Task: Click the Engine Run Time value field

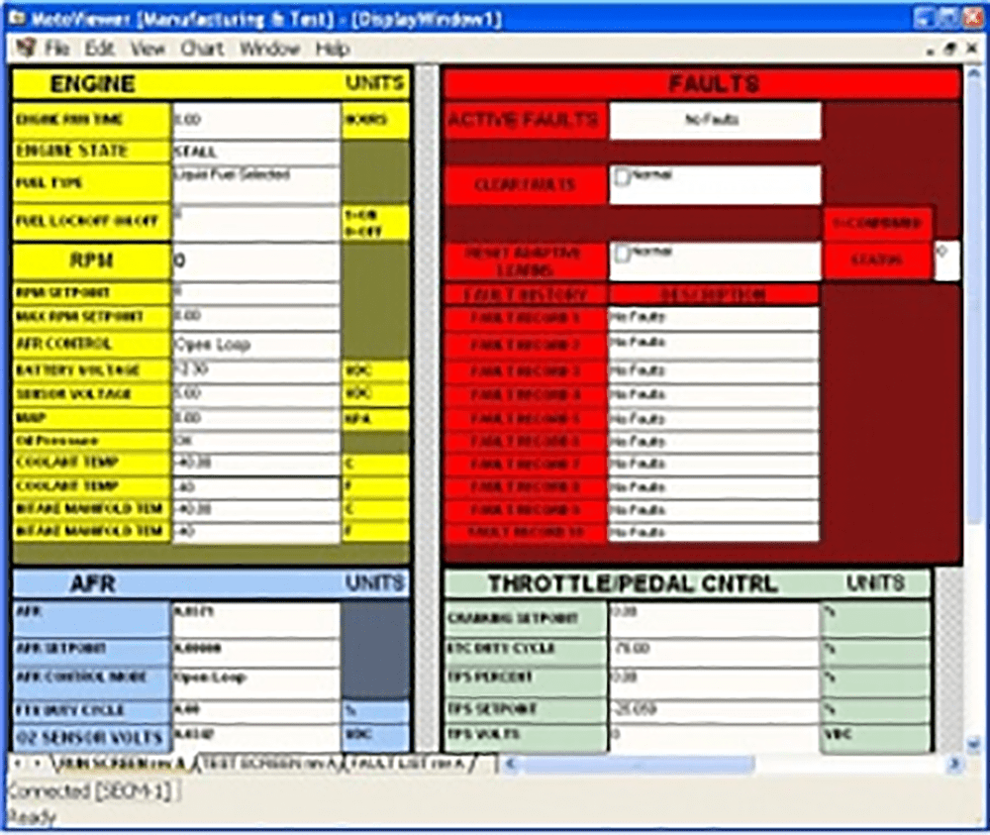Action: pos(255,120)
